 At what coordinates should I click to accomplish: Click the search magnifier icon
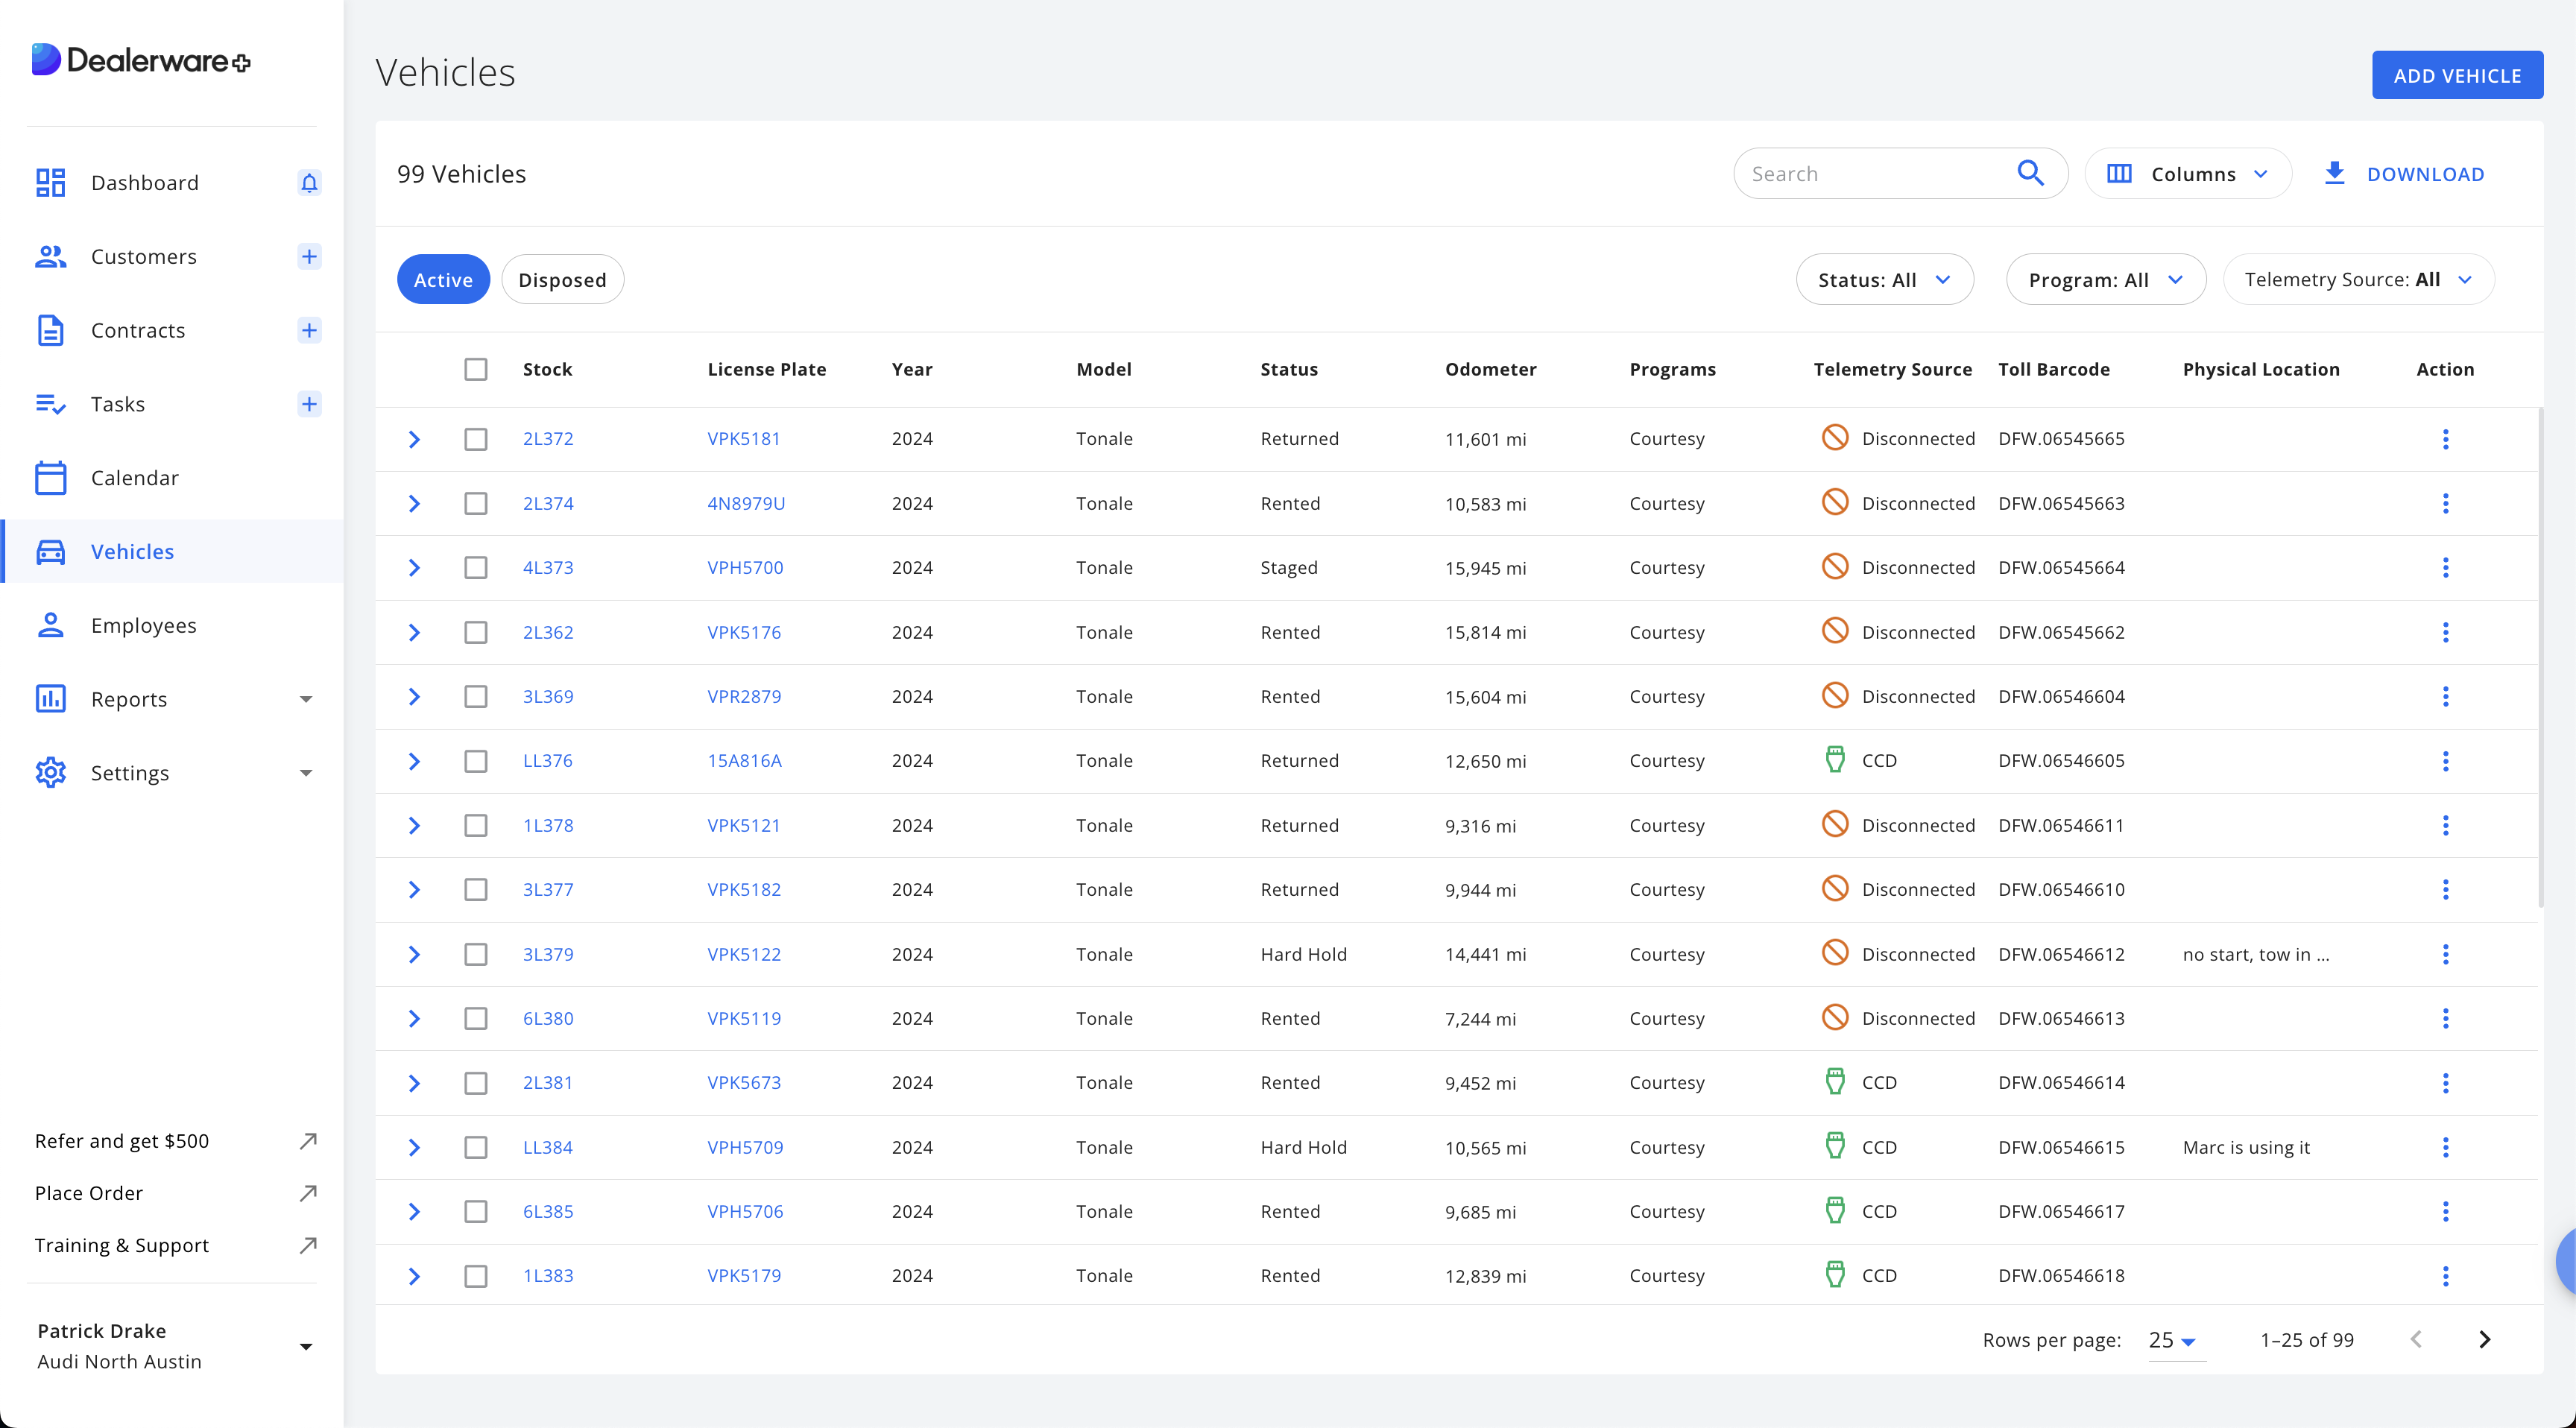coord(2030,174)
